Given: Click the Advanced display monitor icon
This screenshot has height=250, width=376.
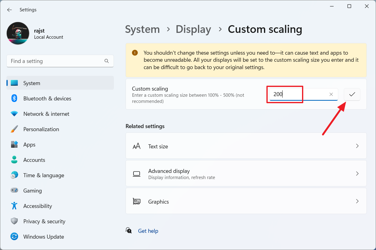Looking at the screenshot, I should pos(137,174).
